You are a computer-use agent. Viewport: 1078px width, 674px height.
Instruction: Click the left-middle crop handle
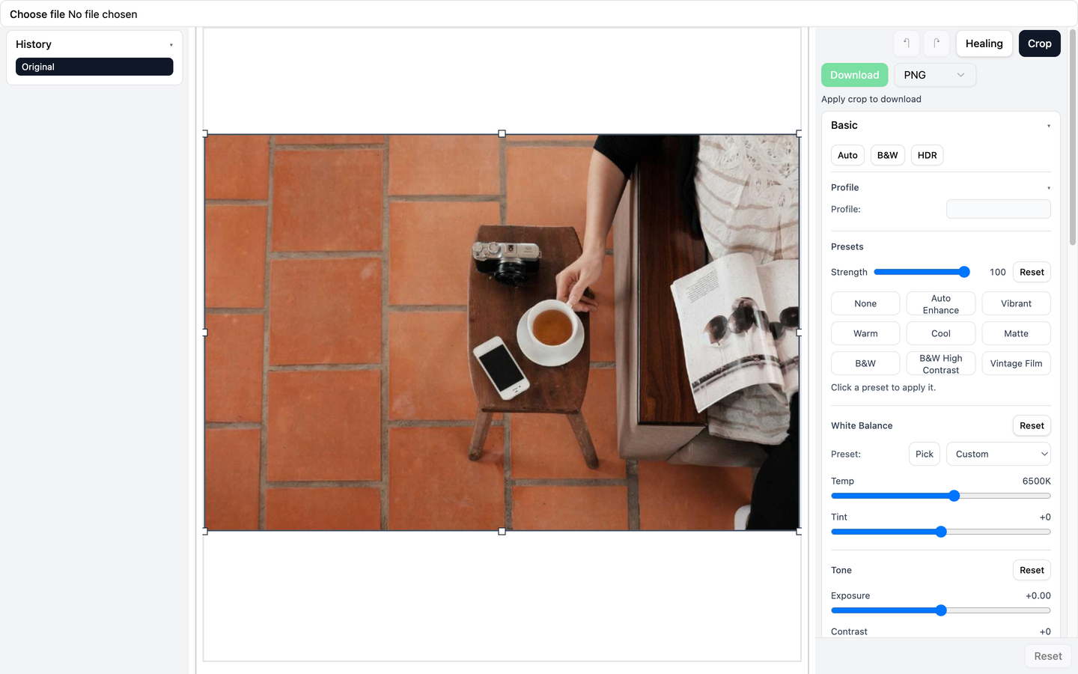click(205, 333)
